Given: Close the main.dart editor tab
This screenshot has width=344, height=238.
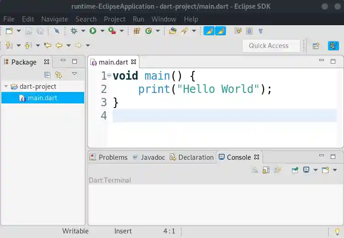Looking at the screenshot, I should point(134,62).
